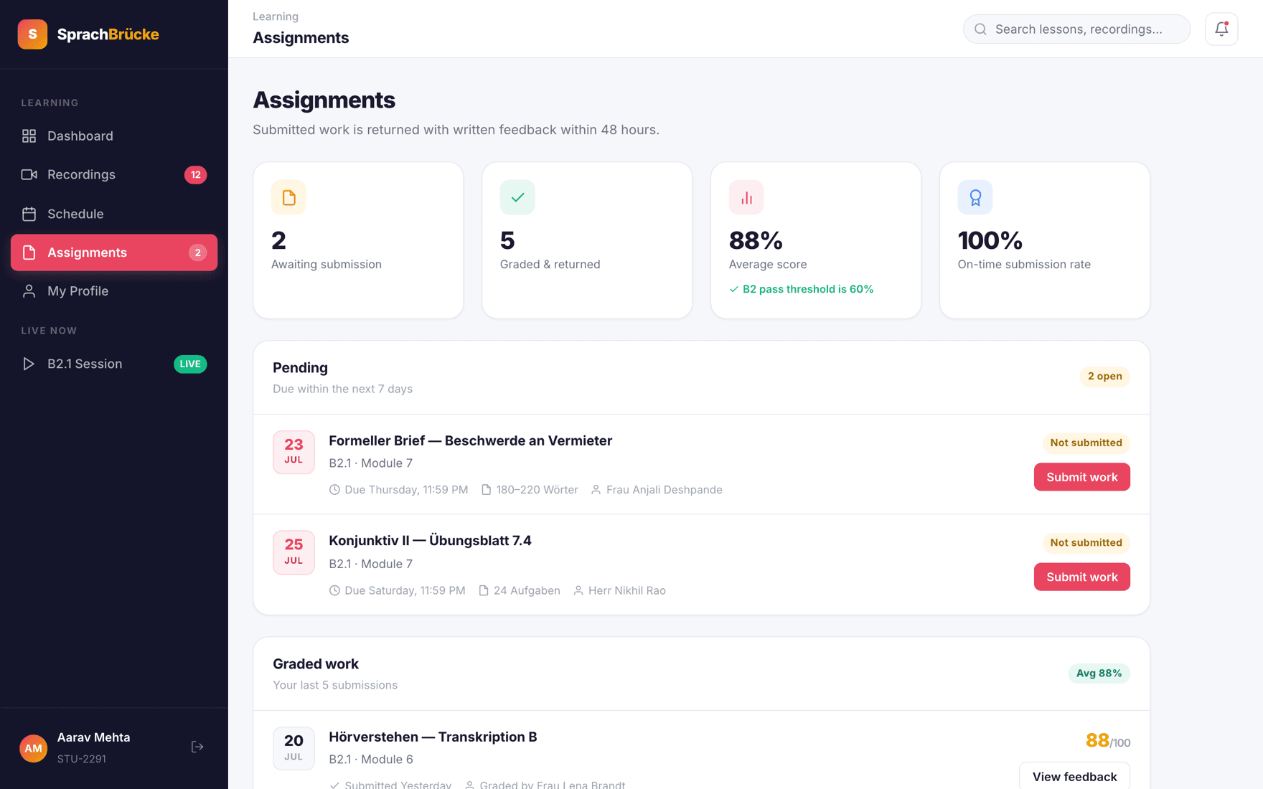Click the 23 JUL date badge
The height and width of the screenshot is (789, 1263).
tap(294, 452)
